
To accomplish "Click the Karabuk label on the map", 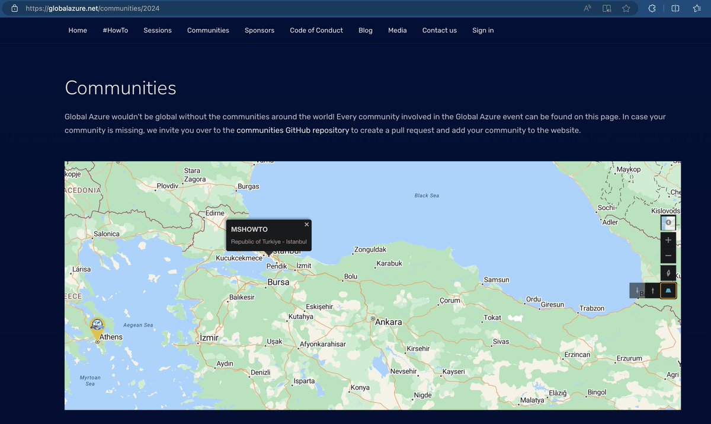I will click(x=389, y=263).
